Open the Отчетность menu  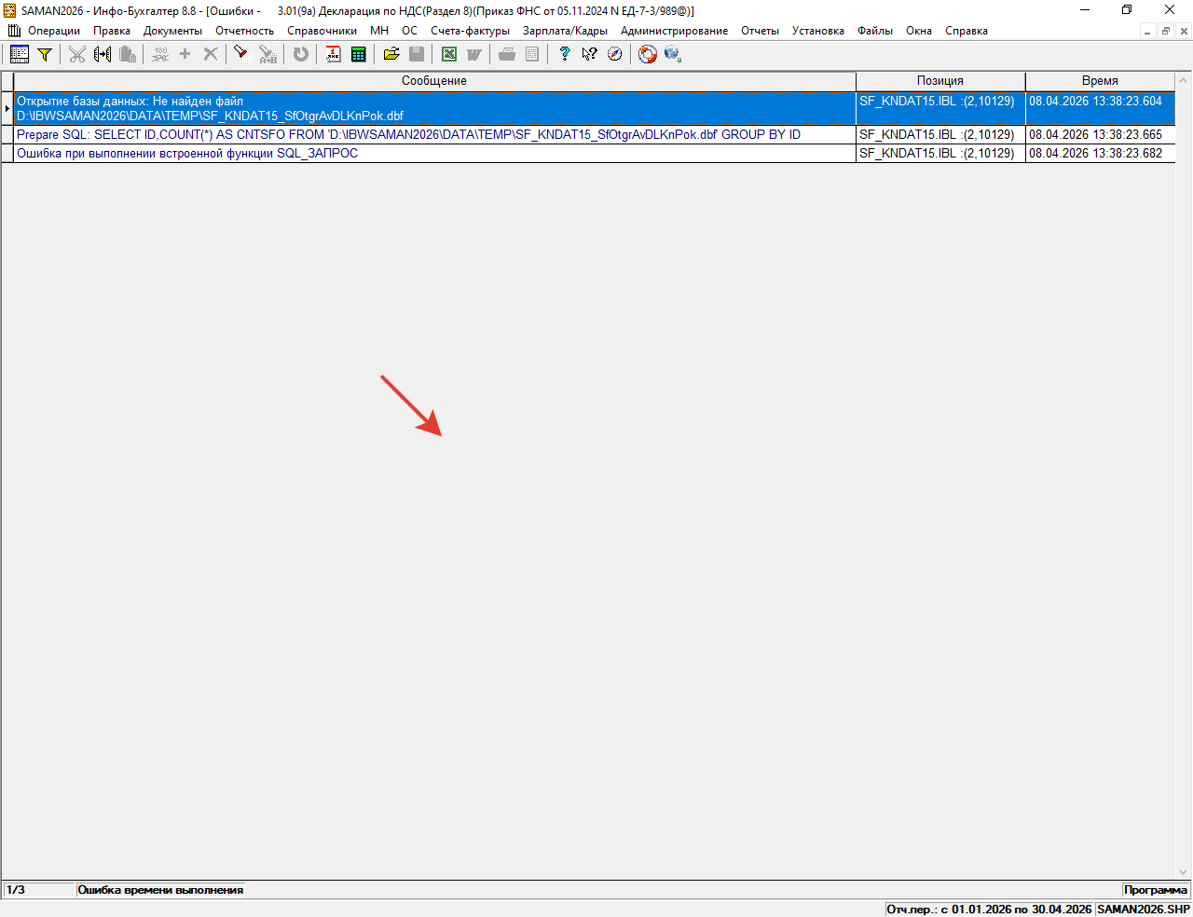point(244,31)
